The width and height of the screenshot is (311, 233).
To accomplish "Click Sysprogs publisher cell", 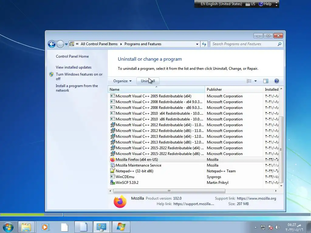I will point(214,177).
